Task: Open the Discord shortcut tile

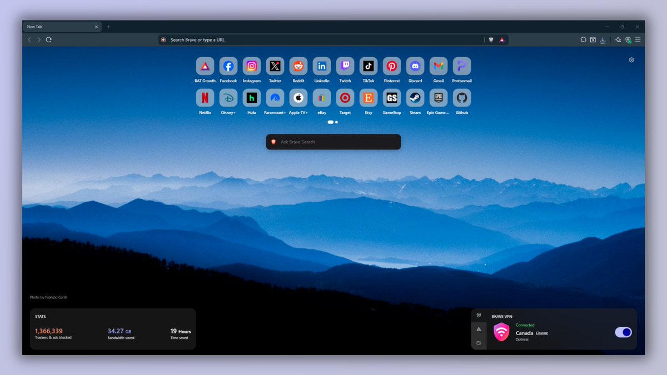Action: pyautogui.click(x=415, y=66)
